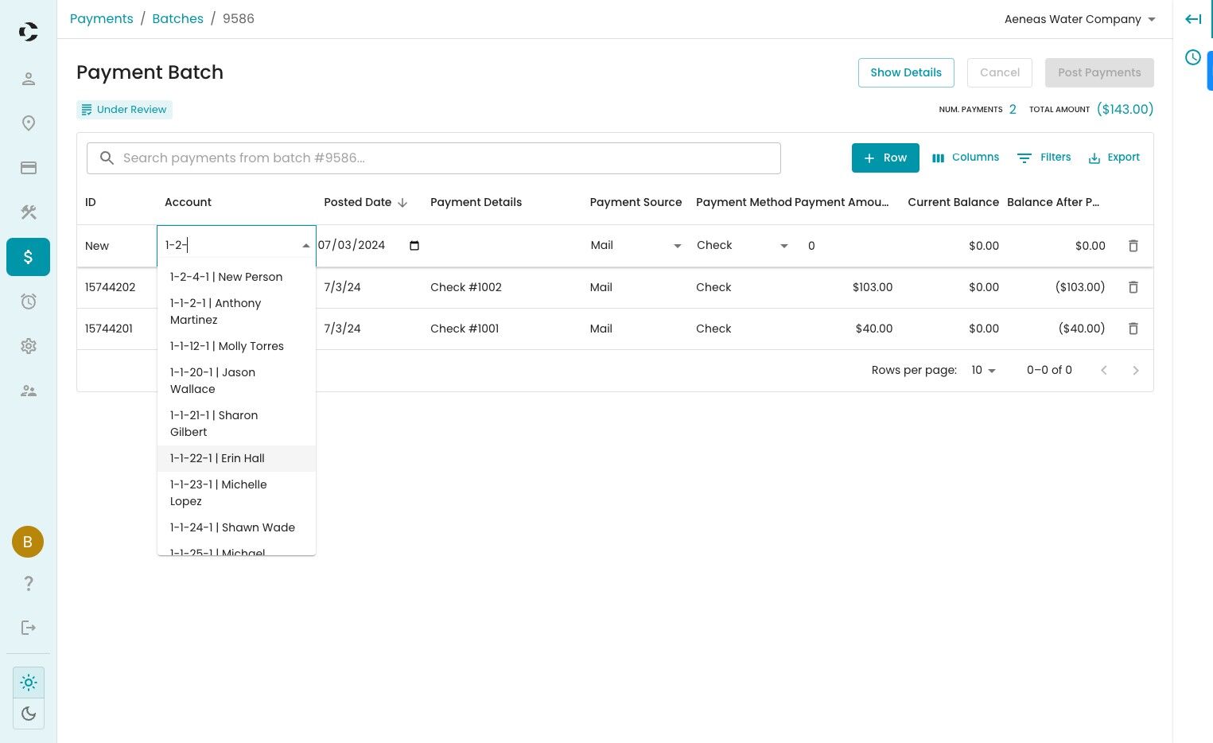This screenshot has width=1213, height=743.
Task: Click the Payment Amount input field
Action: (x=847, y=246)
